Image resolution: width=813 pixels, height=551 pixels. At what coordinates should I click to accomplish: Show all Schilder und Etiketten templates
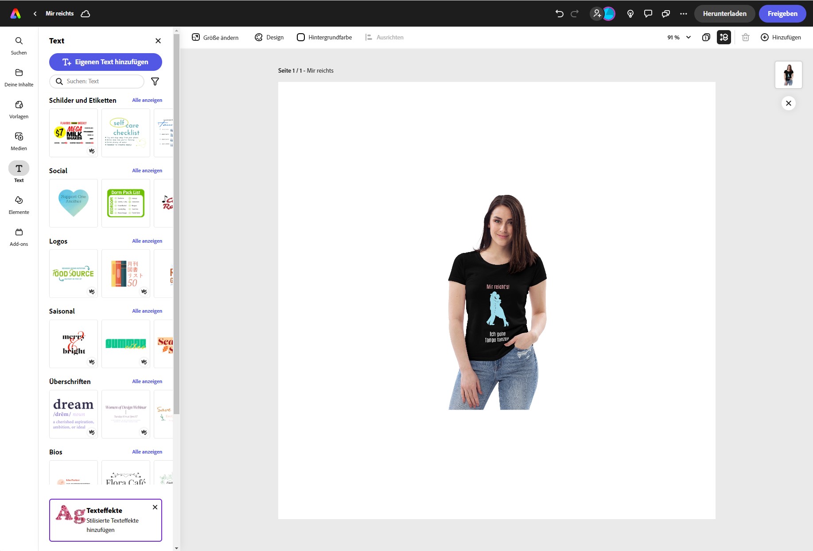147,100
